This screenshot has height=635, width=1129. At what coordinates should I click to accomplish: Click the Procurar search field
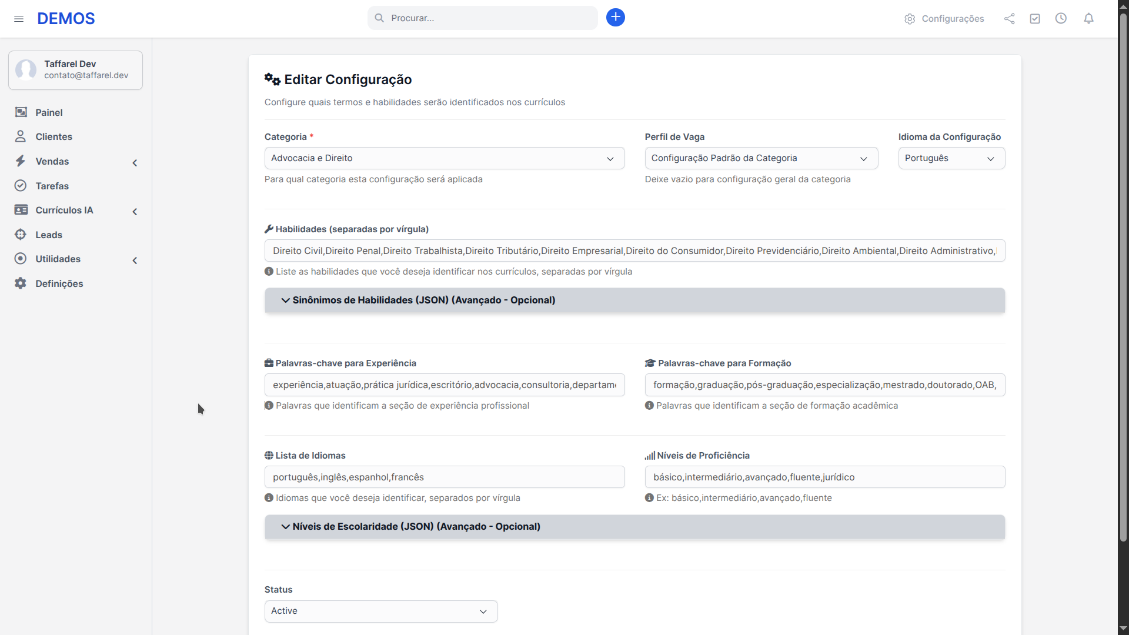point(482,18)
